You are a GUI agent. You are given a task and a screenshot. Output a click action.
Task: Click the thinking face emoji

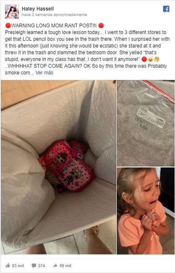(x=157, y=59)
